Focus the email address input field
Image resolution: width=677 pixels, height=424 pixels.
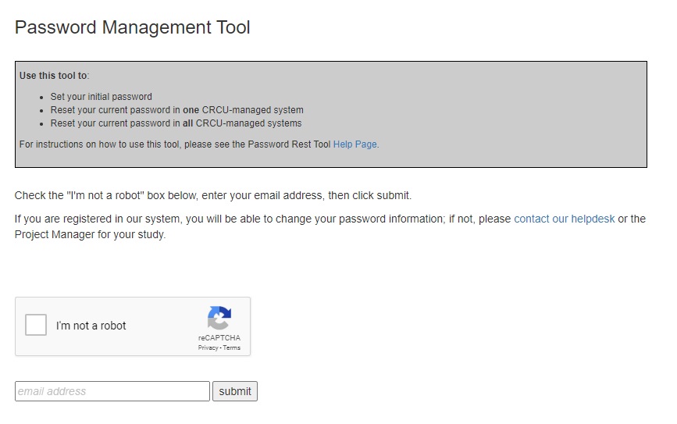(112, 391)
